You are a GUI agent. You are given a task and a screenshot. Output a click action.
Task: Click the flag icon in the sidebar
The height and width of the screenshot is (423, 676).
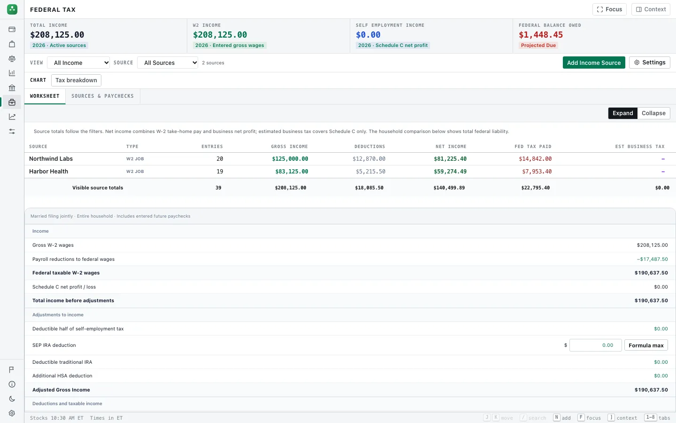click(12, 370)
